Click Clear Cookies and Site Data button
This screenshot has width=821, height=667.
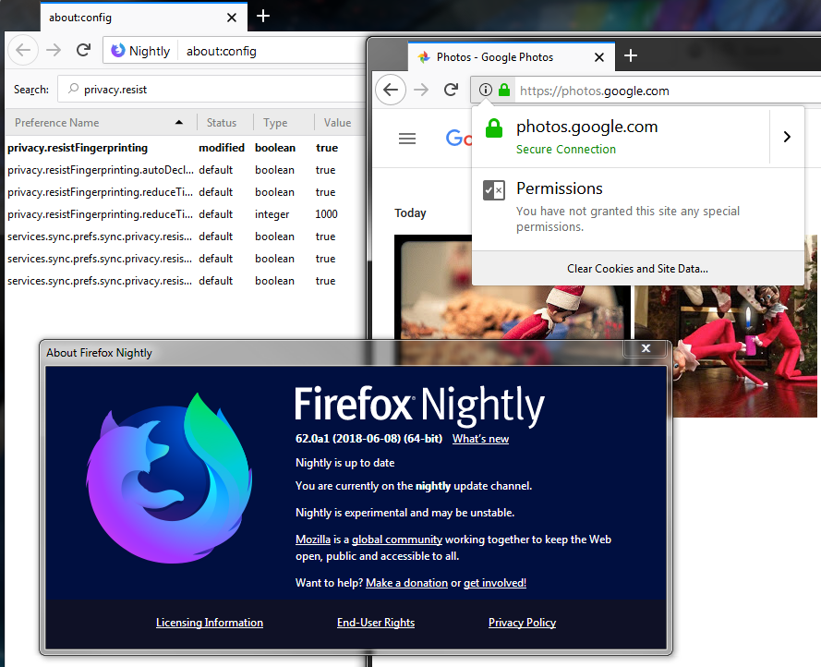(637, 268)
